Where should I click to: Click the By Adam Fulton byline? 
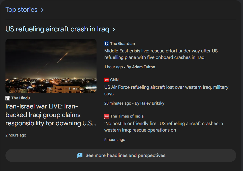[x=141, y=67]
